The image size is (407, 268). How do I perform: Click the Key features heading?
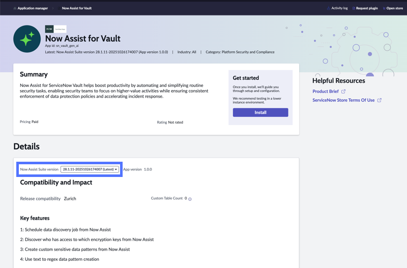[35, 218]
